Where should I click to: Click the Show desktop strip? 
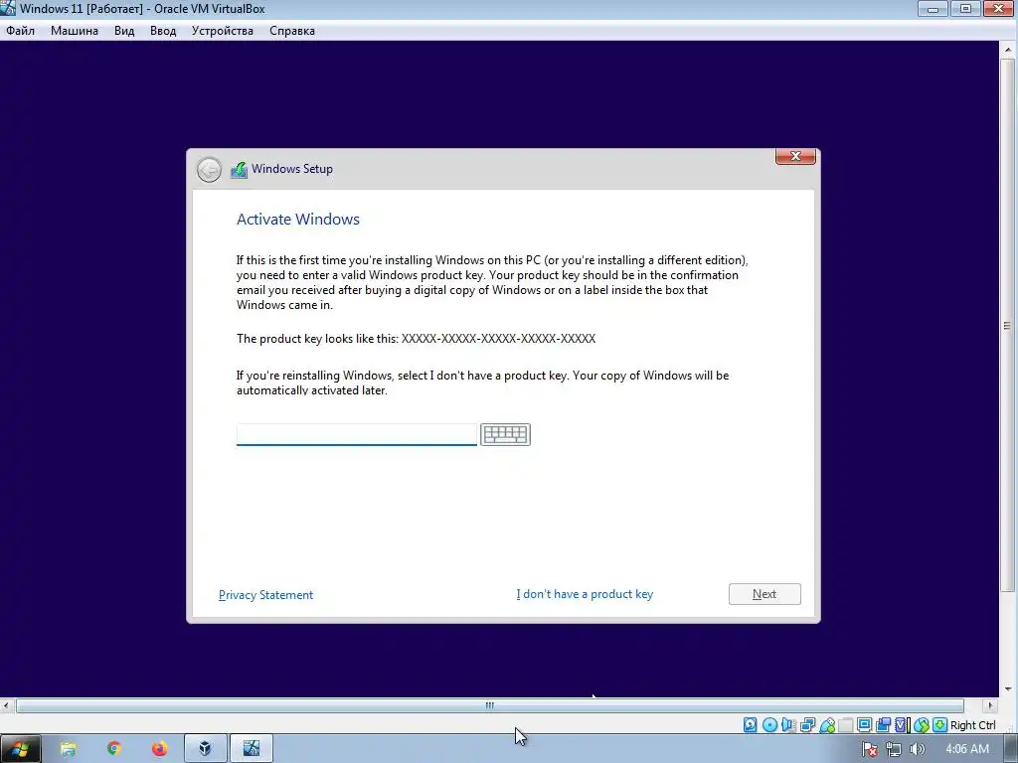[x=1012, y=749]
